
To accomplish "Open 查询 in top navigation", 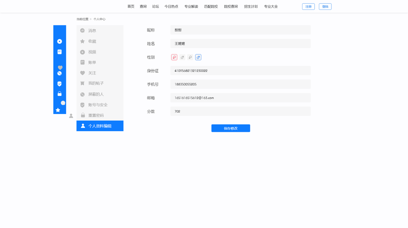I will click(x=143, y=6).
